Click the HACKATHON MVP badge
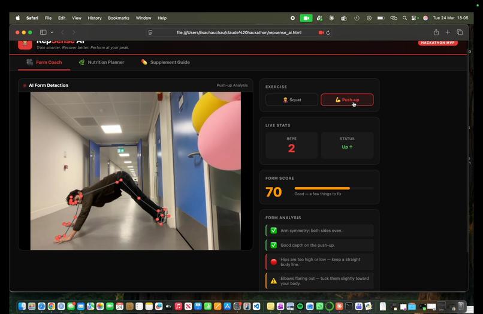This screenshot has width=483, height=314. [437, 43]
